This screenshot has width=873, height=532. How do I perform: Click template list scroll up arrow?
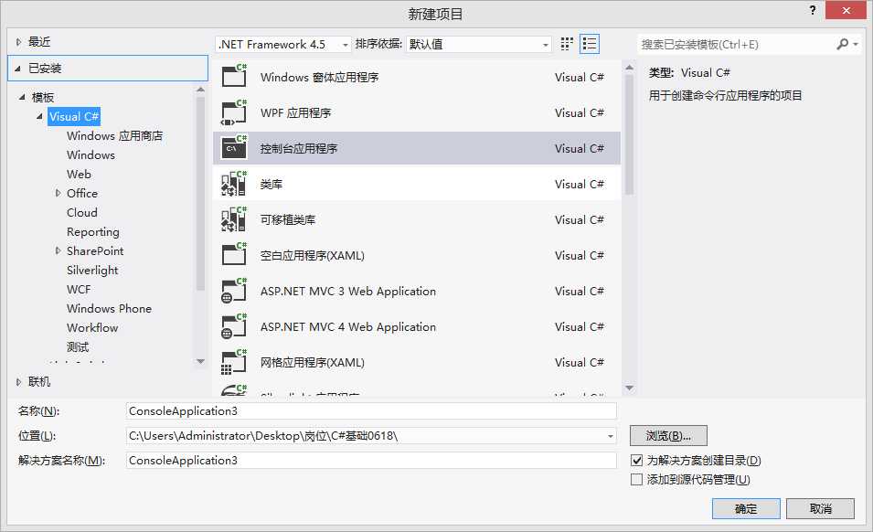(x=630, y=68)
